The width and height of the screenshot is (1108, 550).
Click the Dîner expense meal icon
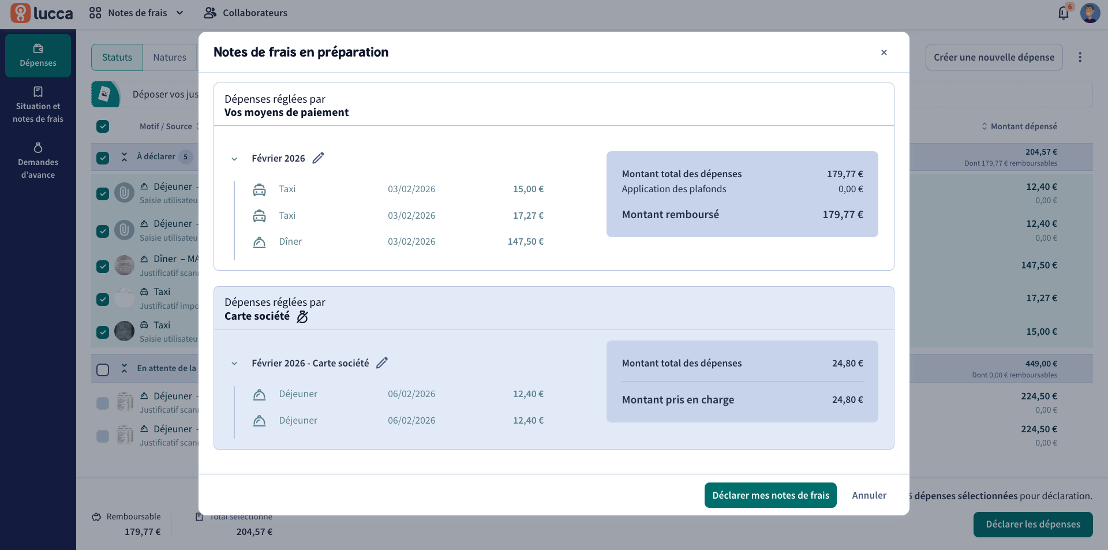pos(260,242)
